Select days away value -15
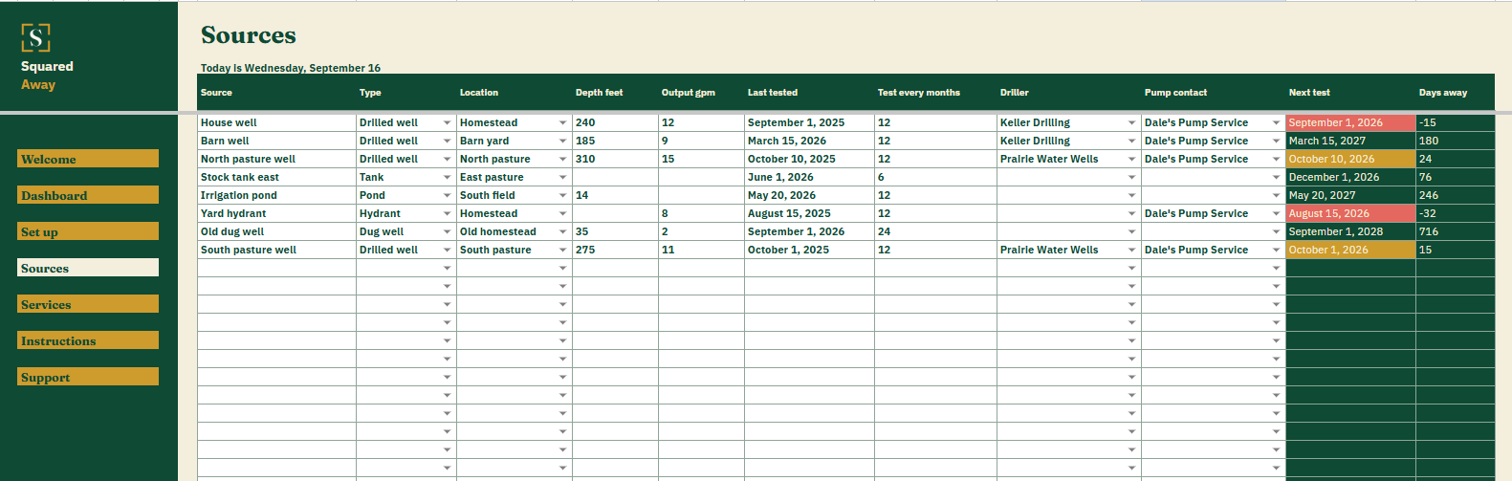This screenshot has width=1512, height=481. [1455, 122]
